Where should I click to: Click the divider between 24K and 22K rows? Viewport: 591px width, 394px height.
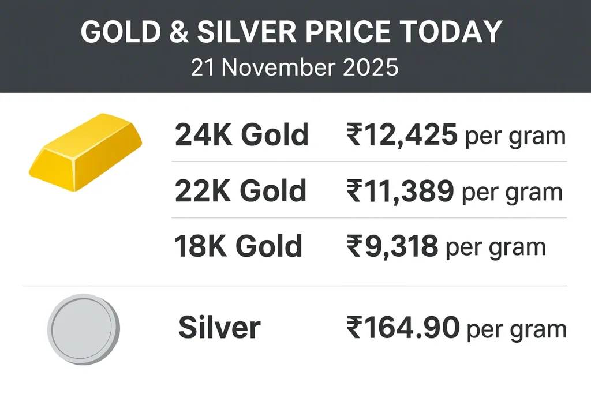[x=369, y=162]
